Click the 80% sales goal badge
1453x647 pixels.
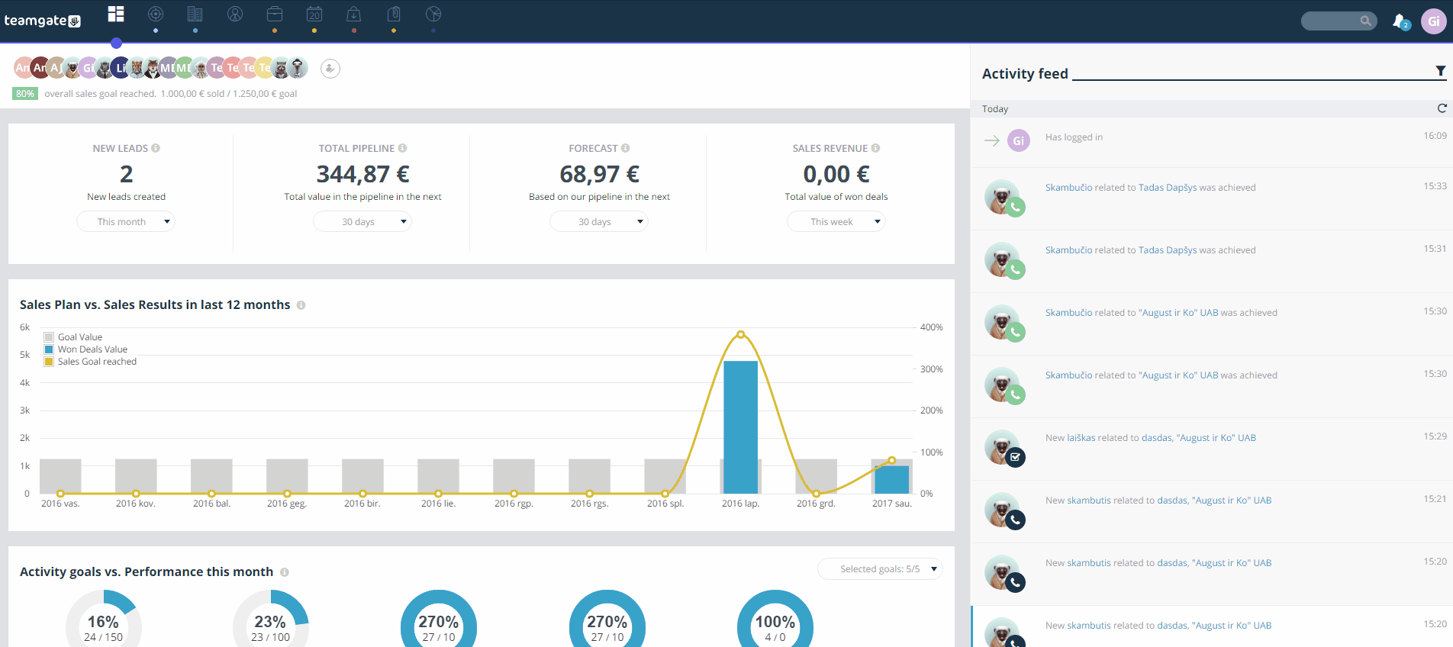pyautogui.click(x=25, y=94)
